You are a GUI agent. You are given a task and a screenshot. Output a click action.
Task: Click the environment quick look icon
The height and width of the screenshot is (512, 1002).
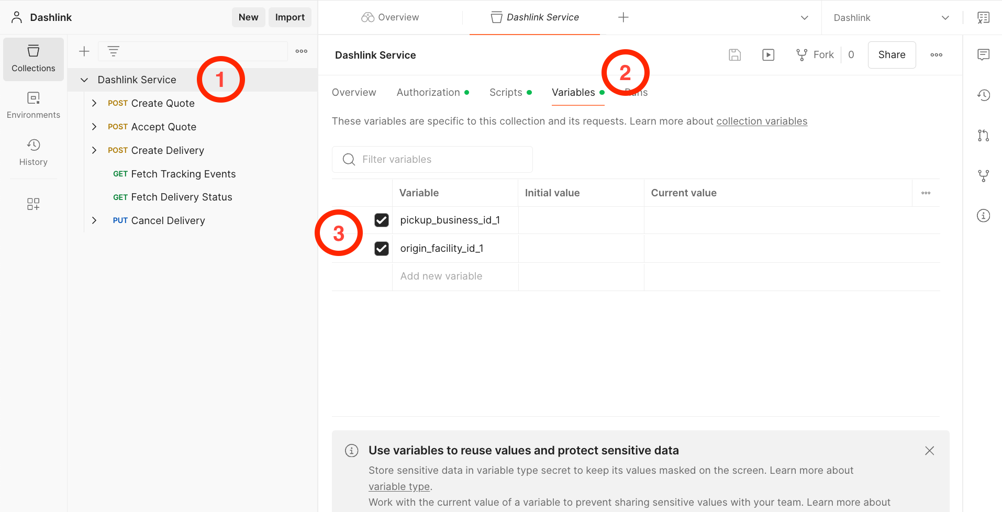[984, 18]
